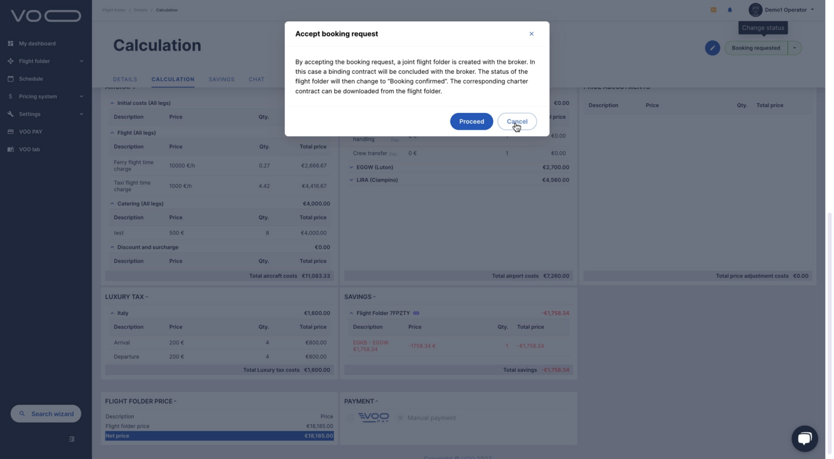Image resolution: width=834 pixels, height=459 pixels.
Task: Select the Manual payment radio button
Action: pos(400,418)
